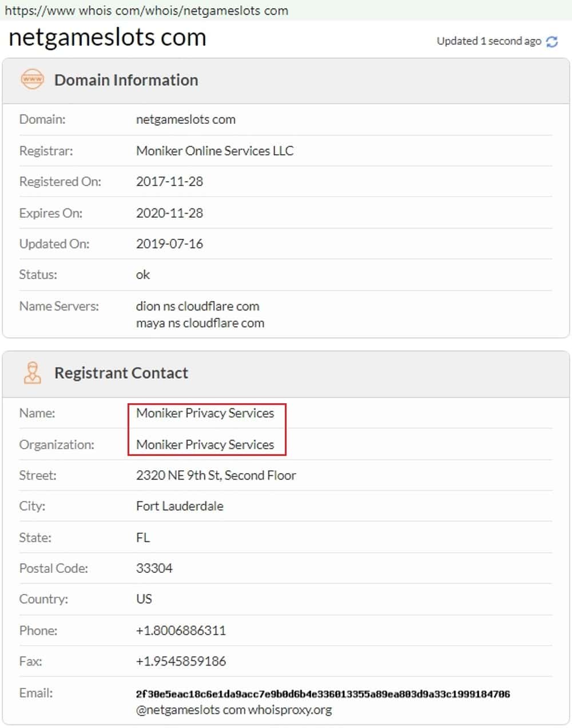Click the fax number +1.9545859186
572x728 pixels.
click(x=181, y=662)
